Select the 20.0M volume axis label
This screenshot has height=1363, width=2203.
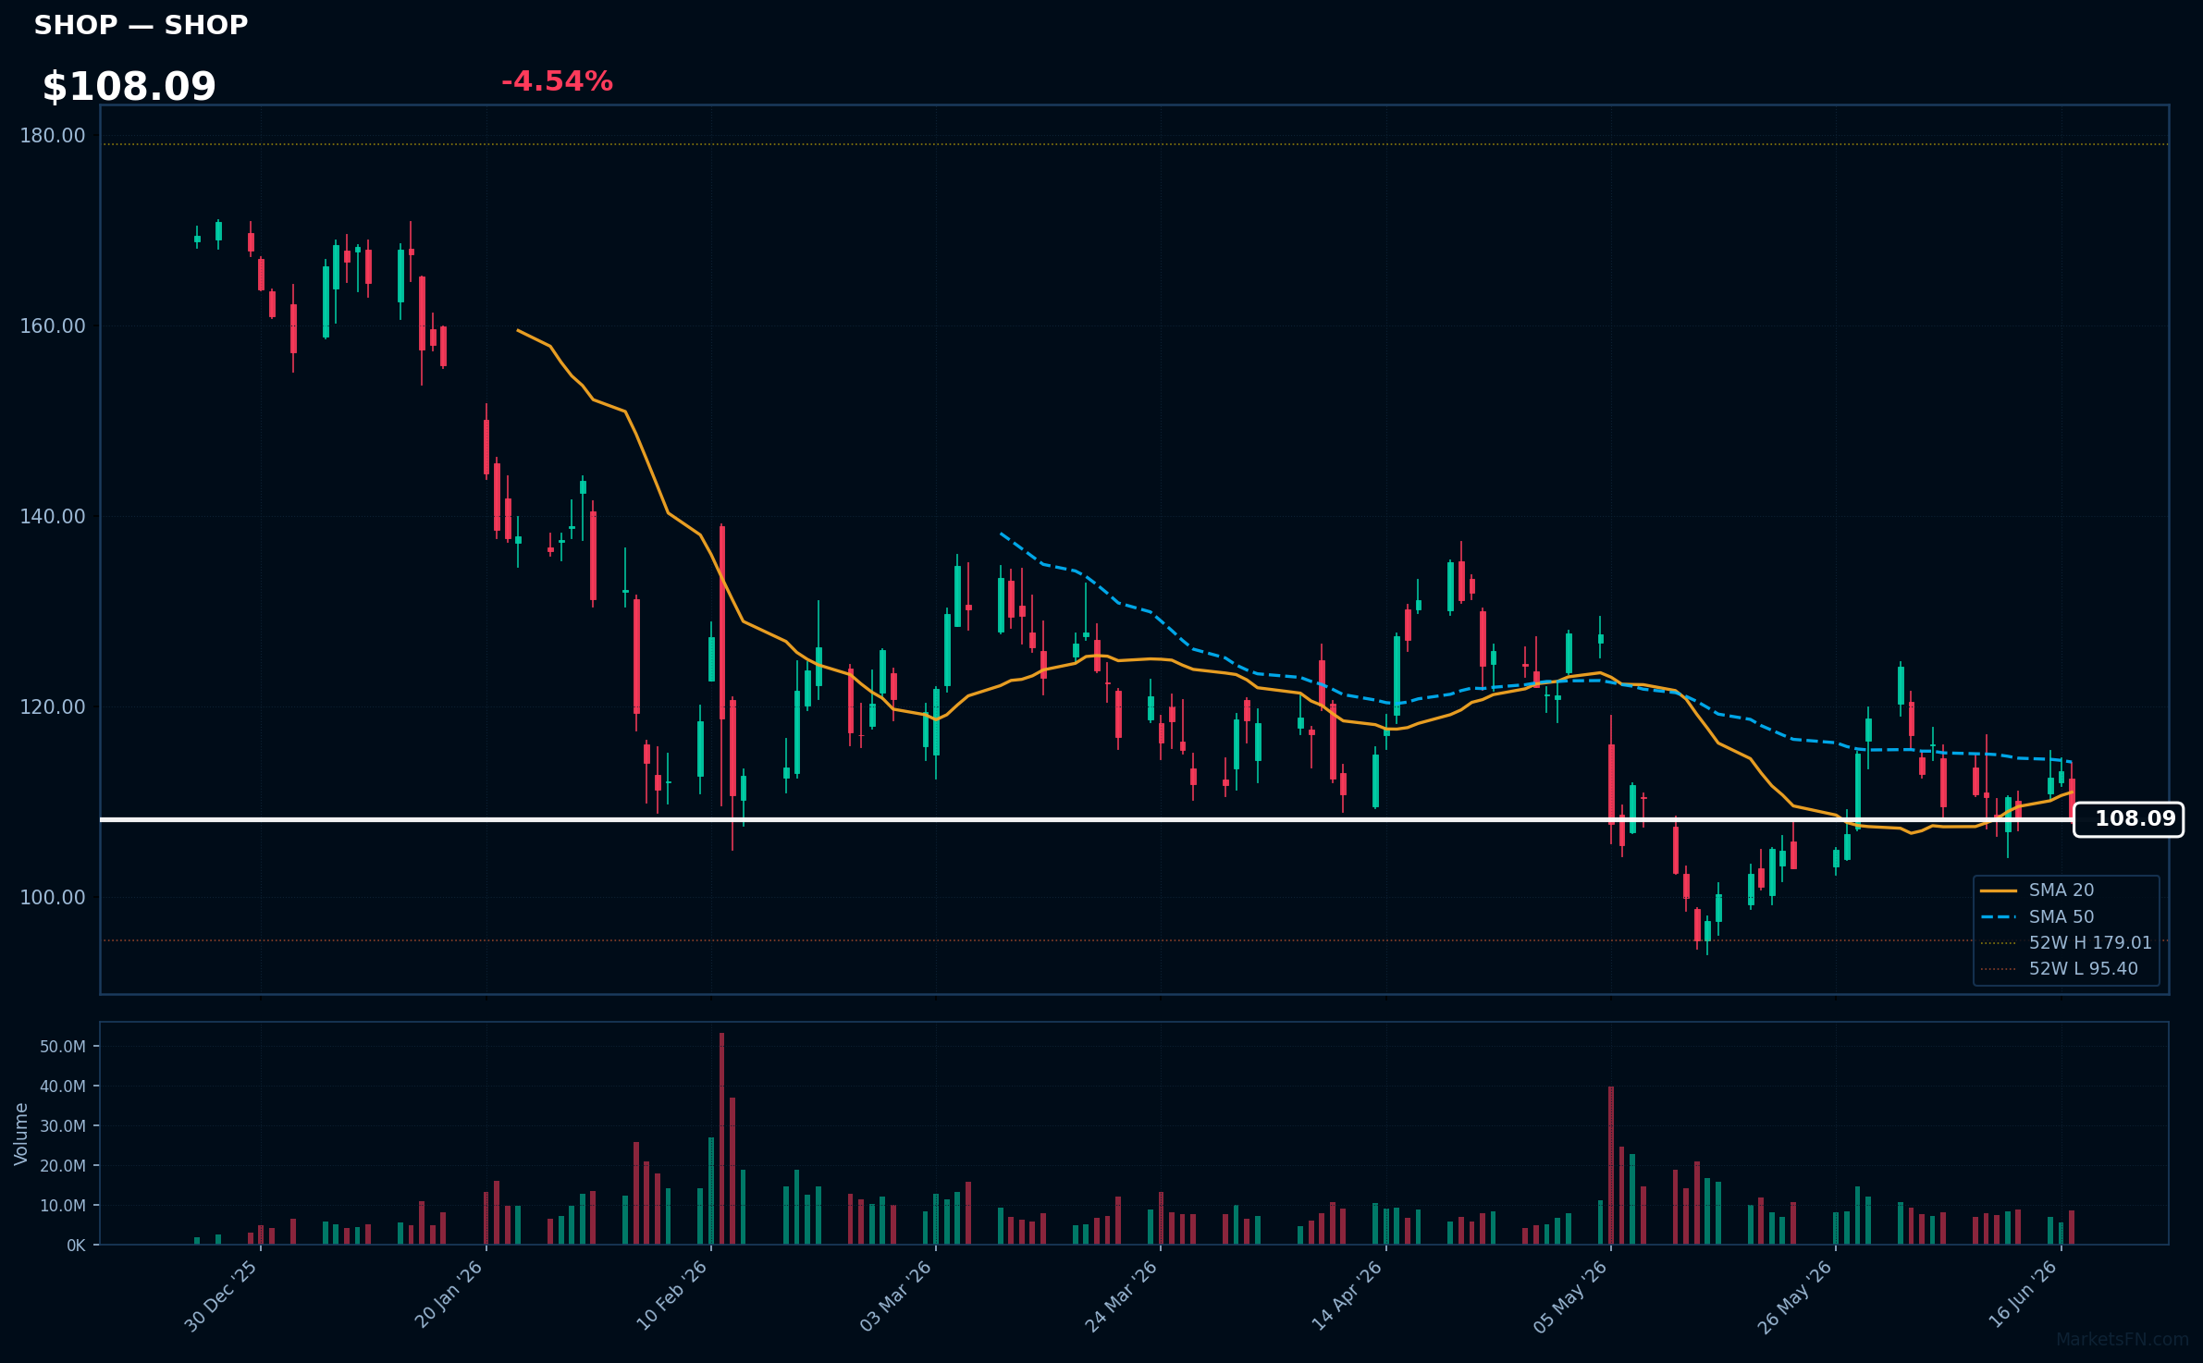coord(63,1166)
